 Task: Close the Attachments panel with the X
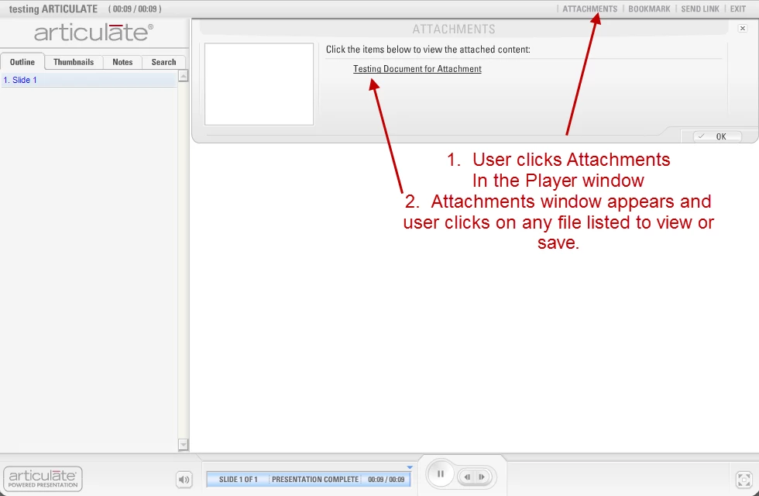tap(743, 29)
